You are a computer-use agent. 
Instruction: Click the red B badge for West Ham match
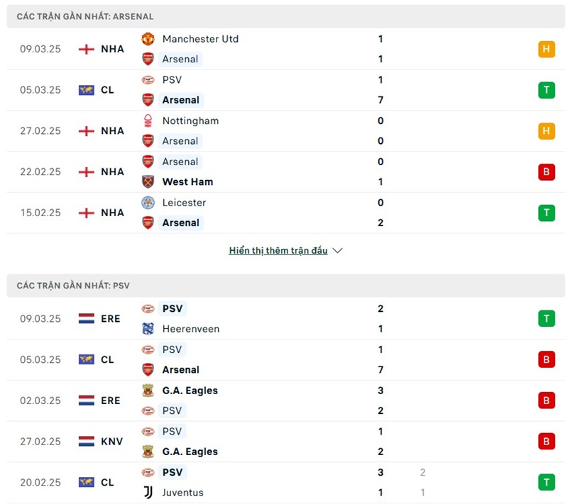(546, 172)
